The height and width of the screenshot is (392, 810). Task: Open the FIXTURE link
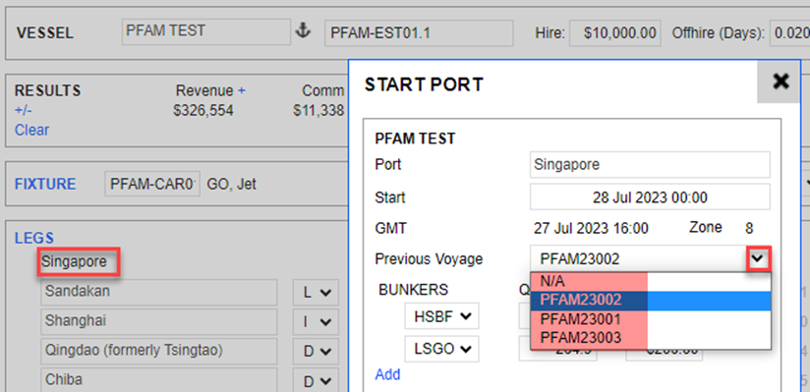tap(45, 184)
